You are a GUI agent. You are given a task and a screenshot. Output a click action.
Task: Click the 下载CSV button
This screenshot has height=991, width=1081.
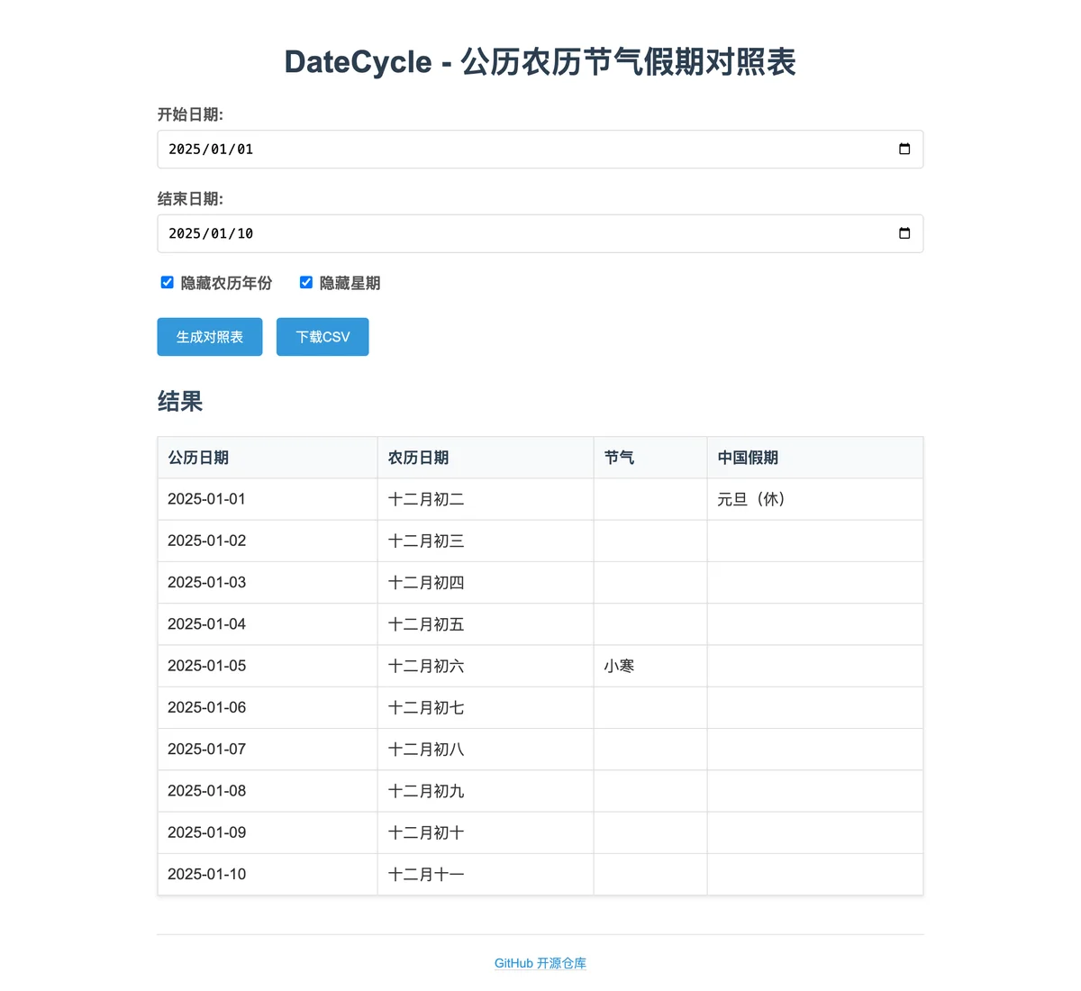(322, 337)
